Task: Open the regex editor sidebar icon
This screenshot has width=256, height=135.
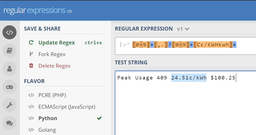Action: (10, 32)
